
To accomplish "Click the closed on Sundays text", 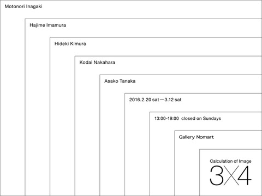I will [201, 119].
